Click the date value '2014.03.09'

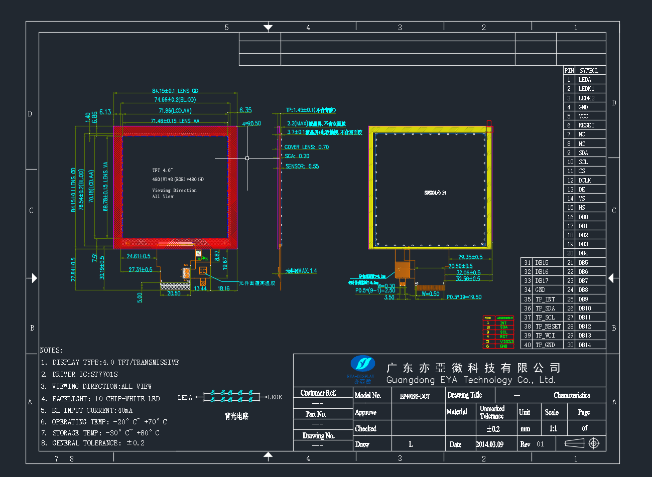490,444
